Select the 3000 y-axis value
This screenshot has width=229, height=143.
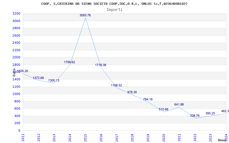click(x=16, y=21)
